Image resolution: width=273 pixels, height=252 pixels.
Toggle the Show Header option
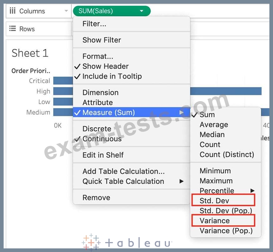[x=105, y=66]
